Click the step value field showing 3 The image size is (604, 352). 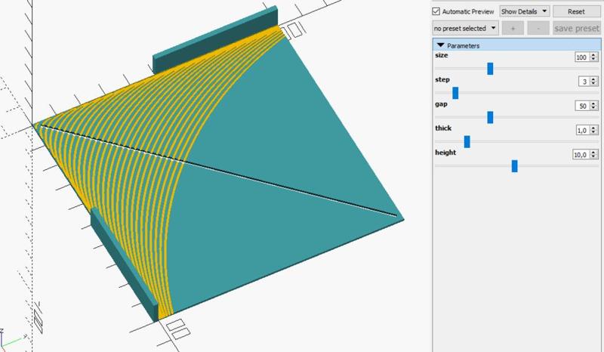(584, 82)
